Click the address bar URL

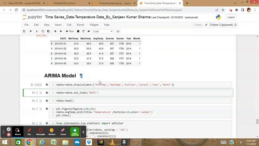(x=104, y=10)
